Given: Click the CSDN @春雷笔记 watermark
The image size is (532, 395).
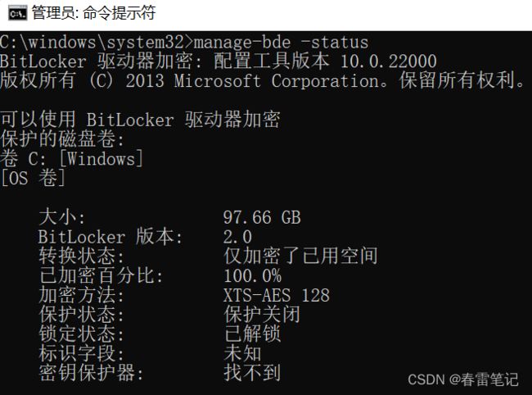Looking at the screenshot, I should click(463, 379).
